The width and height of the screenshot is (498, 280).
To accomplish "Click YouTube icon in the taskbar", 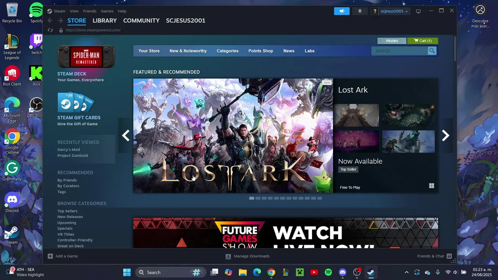I will pos(314,272).
